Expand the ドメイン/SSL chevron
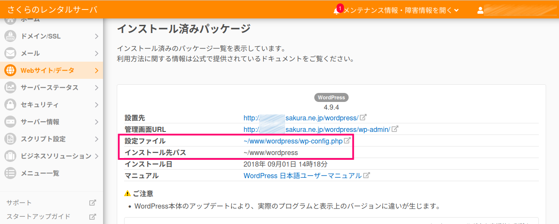The width and height of the screenshot is (559, 224). pos(97,36)
